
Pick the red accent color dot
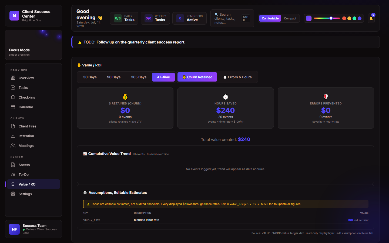coord(344,18)
